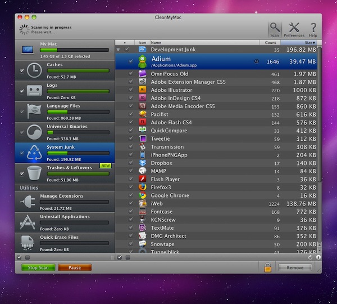Click the Scan magnifier toolbar icon
This screenshot has width=337, height=304.
point(275,29)
